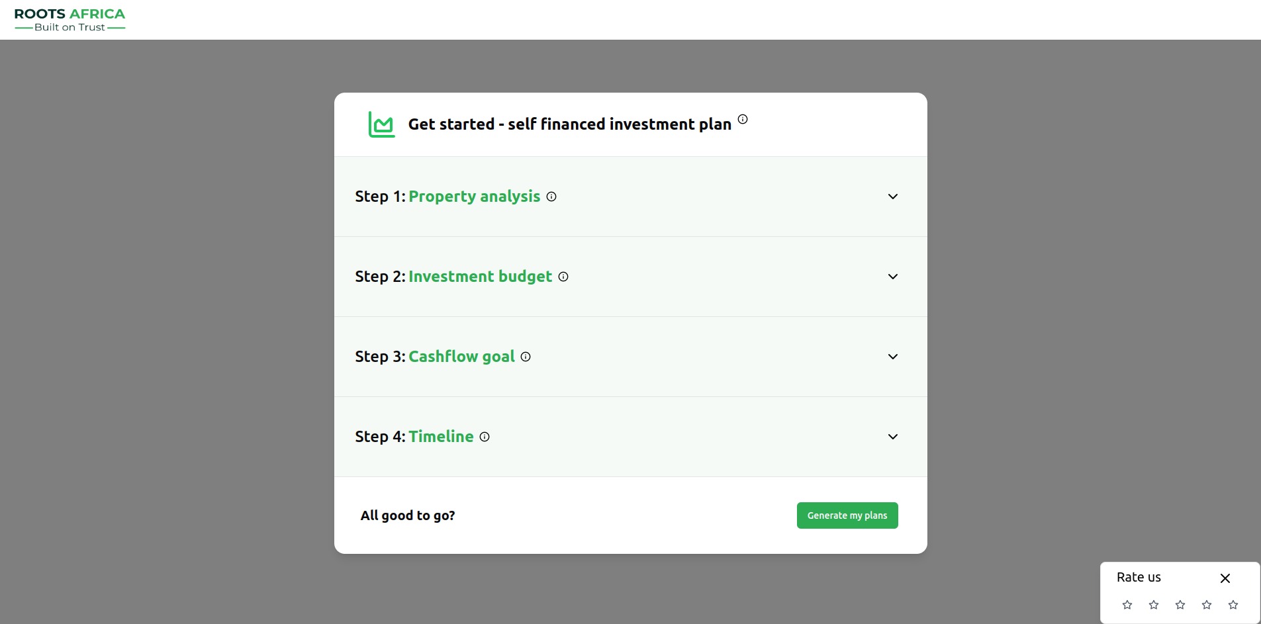The width and height of the screenshot is (1261, 624).
Task: Select the middle star in the rating widget
Action: coord(1180,605)
